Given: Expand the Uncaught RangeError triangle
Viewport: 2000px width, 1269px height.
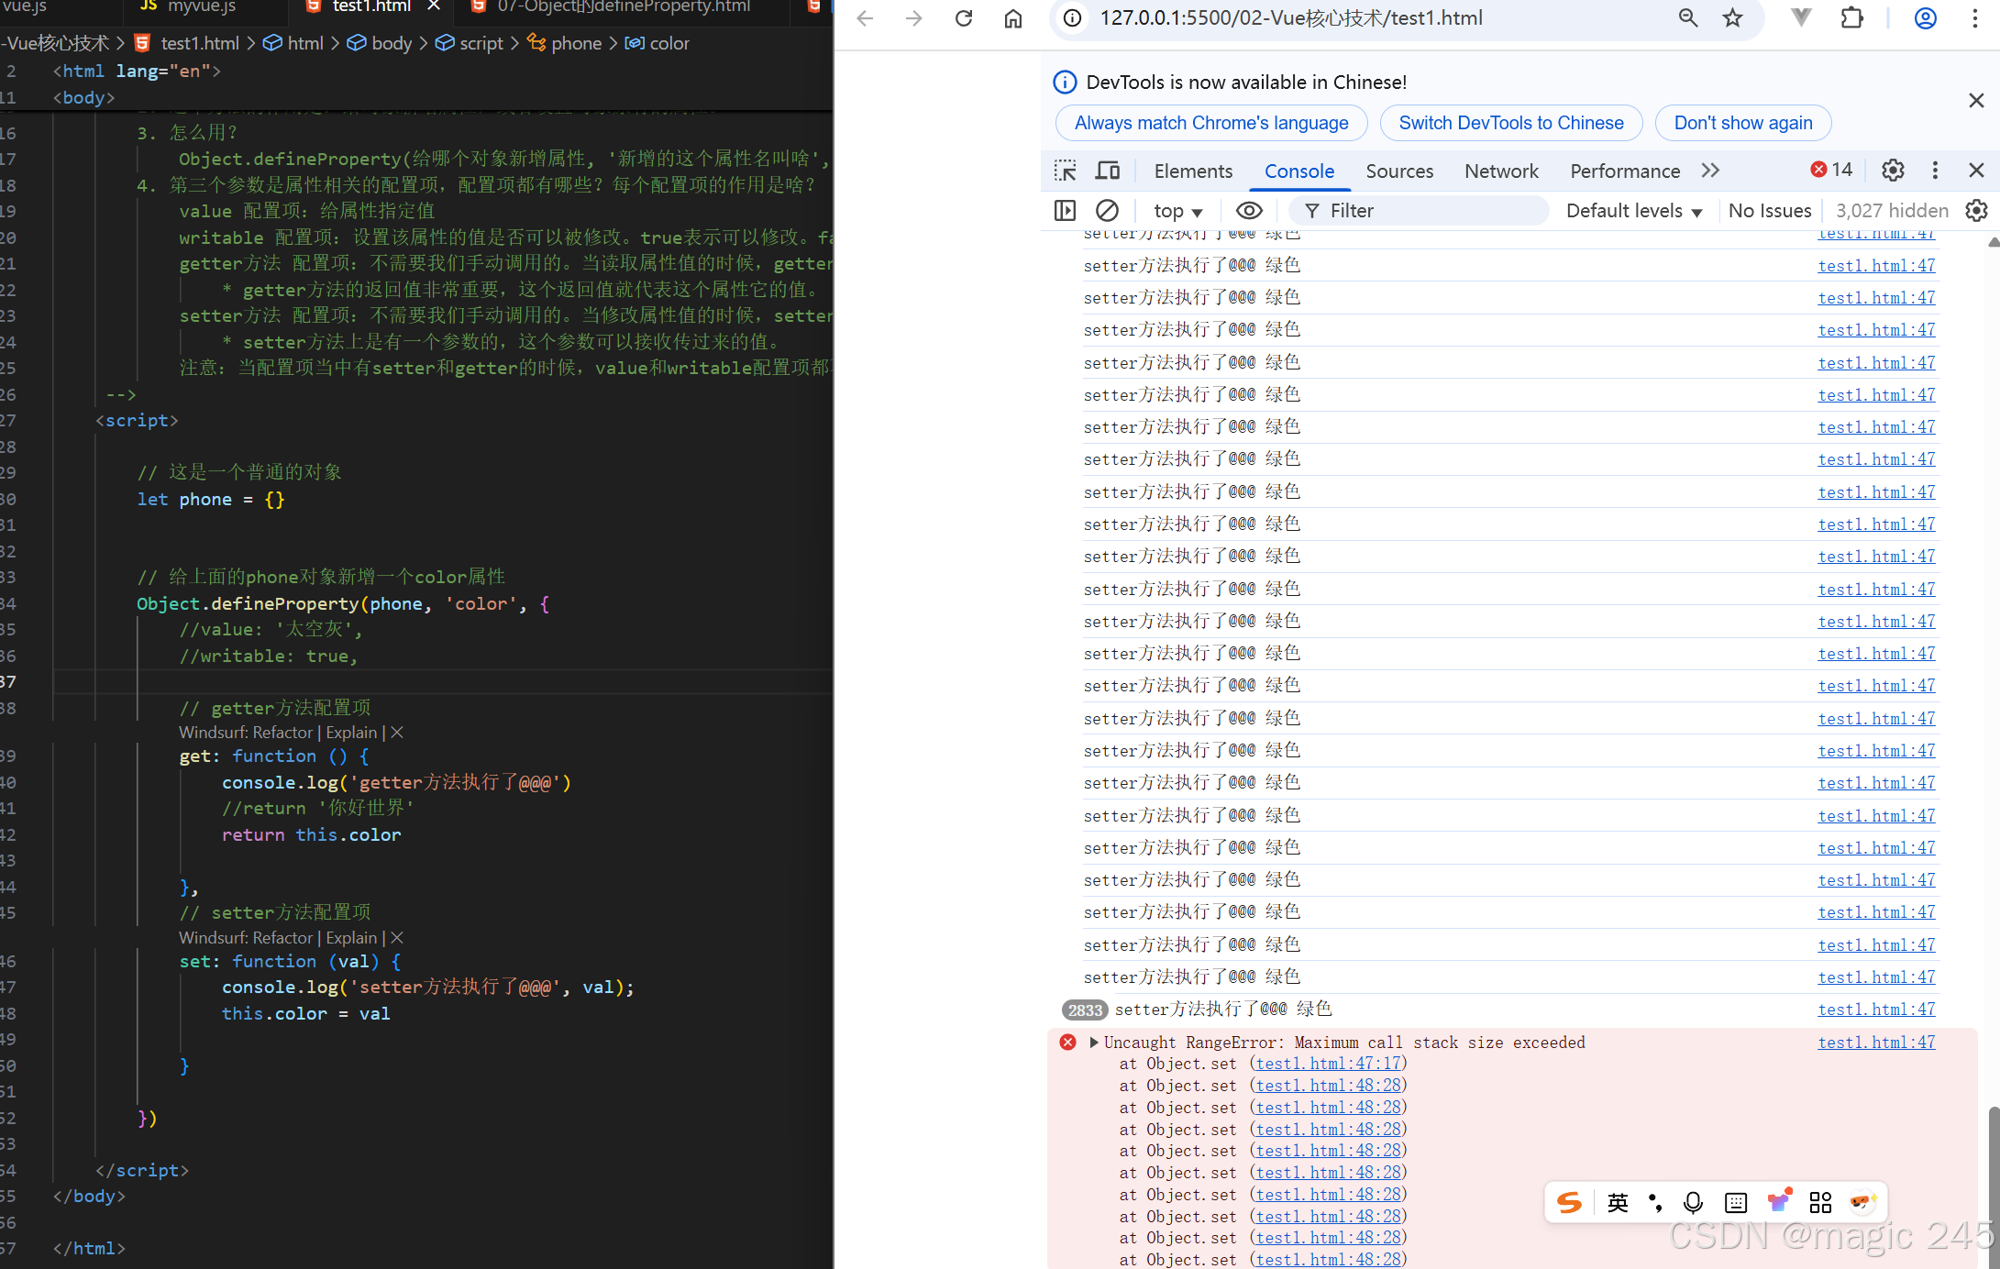Looking at the screenshot, I should [x=1094, y=1043].
